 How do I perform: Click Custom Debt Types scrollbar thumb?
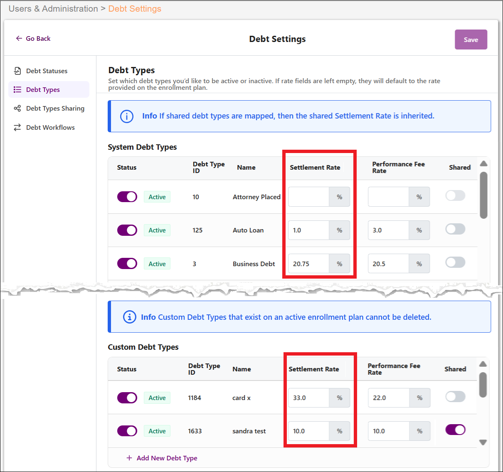[x=483, y=385]
